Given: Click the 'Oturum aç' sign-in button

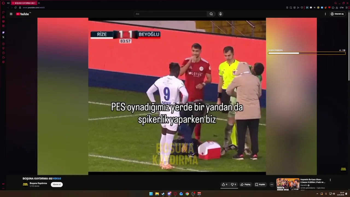Looking at the screenshot, I should 337,14.
